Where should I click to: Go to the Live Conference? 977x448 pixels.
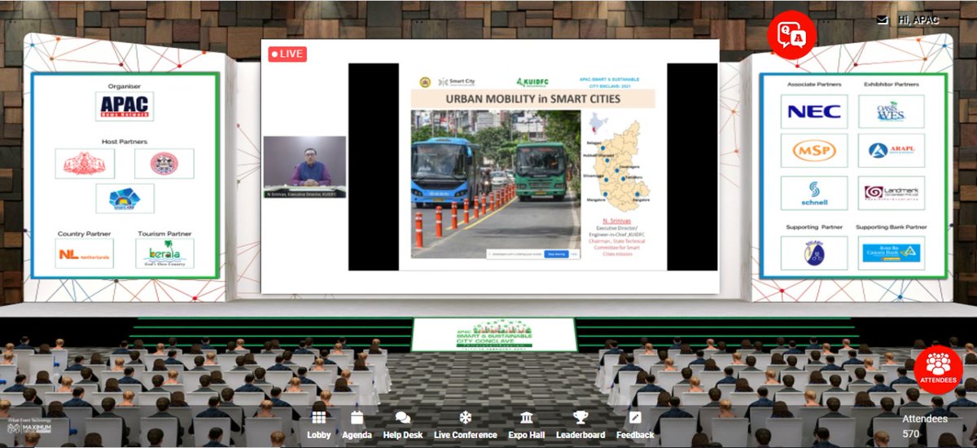465,425
